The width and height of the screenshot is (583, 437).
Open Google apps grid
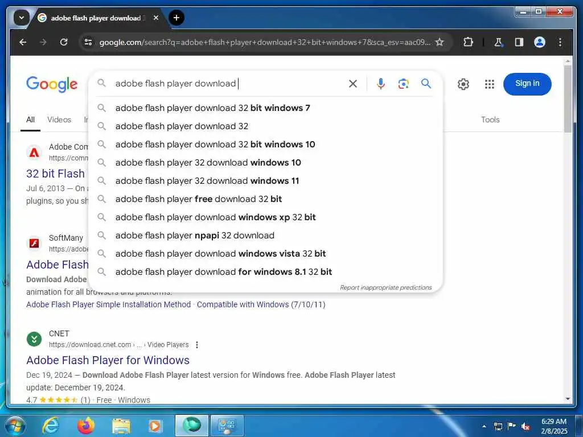tap(490, 84)
